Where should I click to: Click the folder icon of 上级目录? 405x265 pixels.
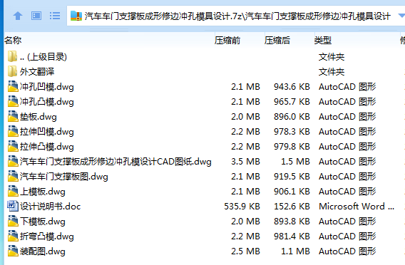pos(12,56)
